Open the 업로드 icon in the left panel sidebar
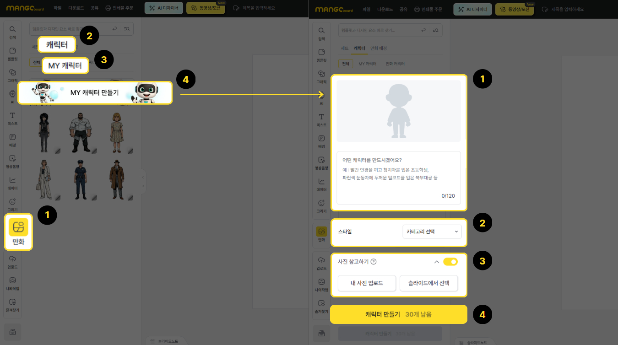Viewport: 618px width, 345px height. point(12,261)
